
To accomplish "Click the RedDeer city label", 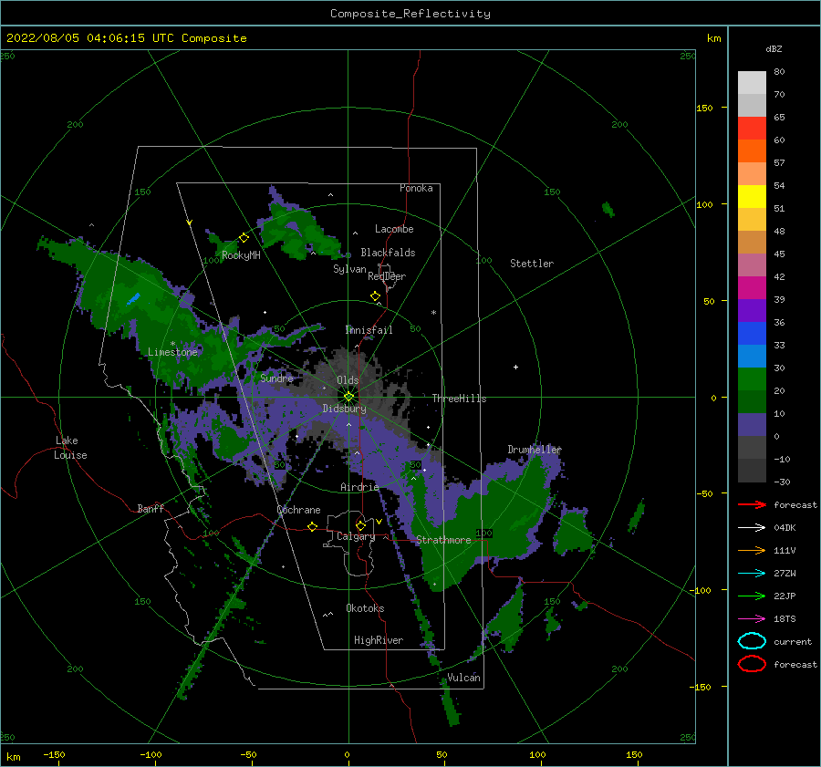I will [x=387, y=276].
